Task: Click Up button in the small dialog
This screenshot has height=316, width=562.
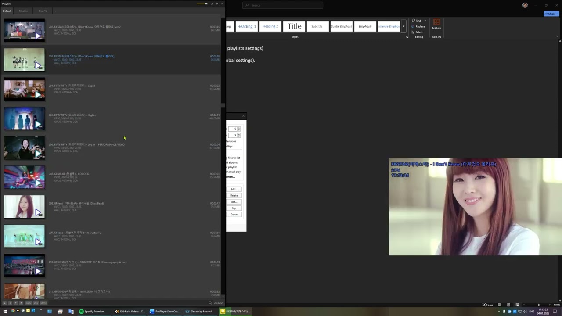Action: click(234, 208)
